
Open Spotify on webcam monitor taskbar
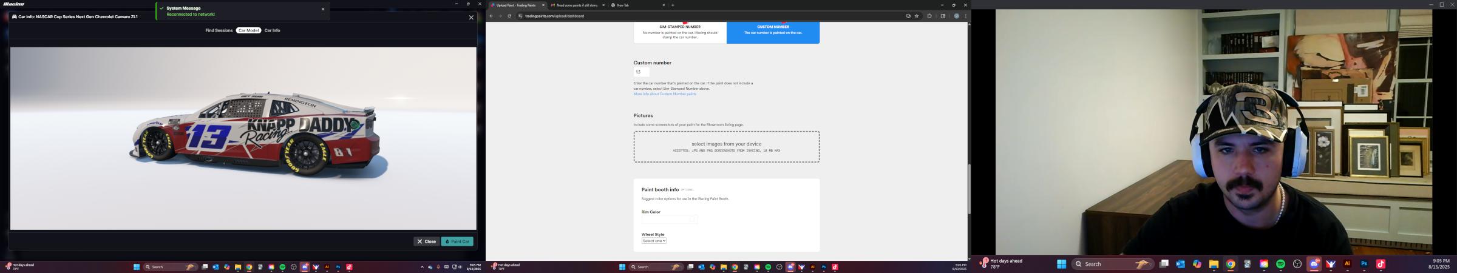1280,264
